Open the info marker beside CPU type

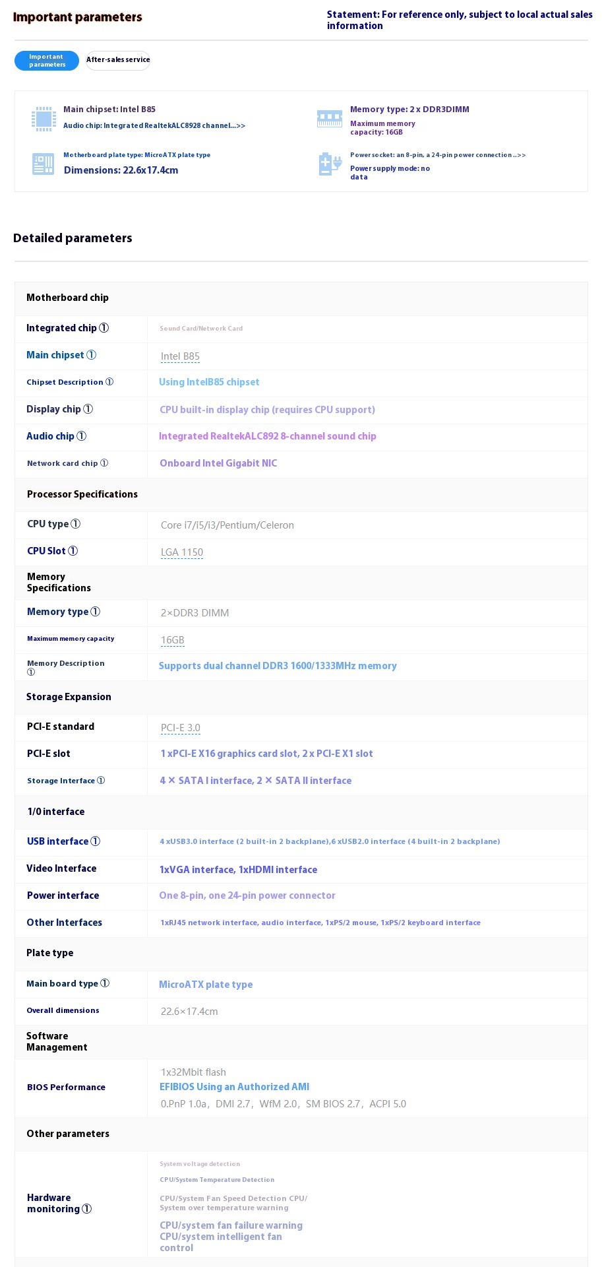tap(75, 524)
